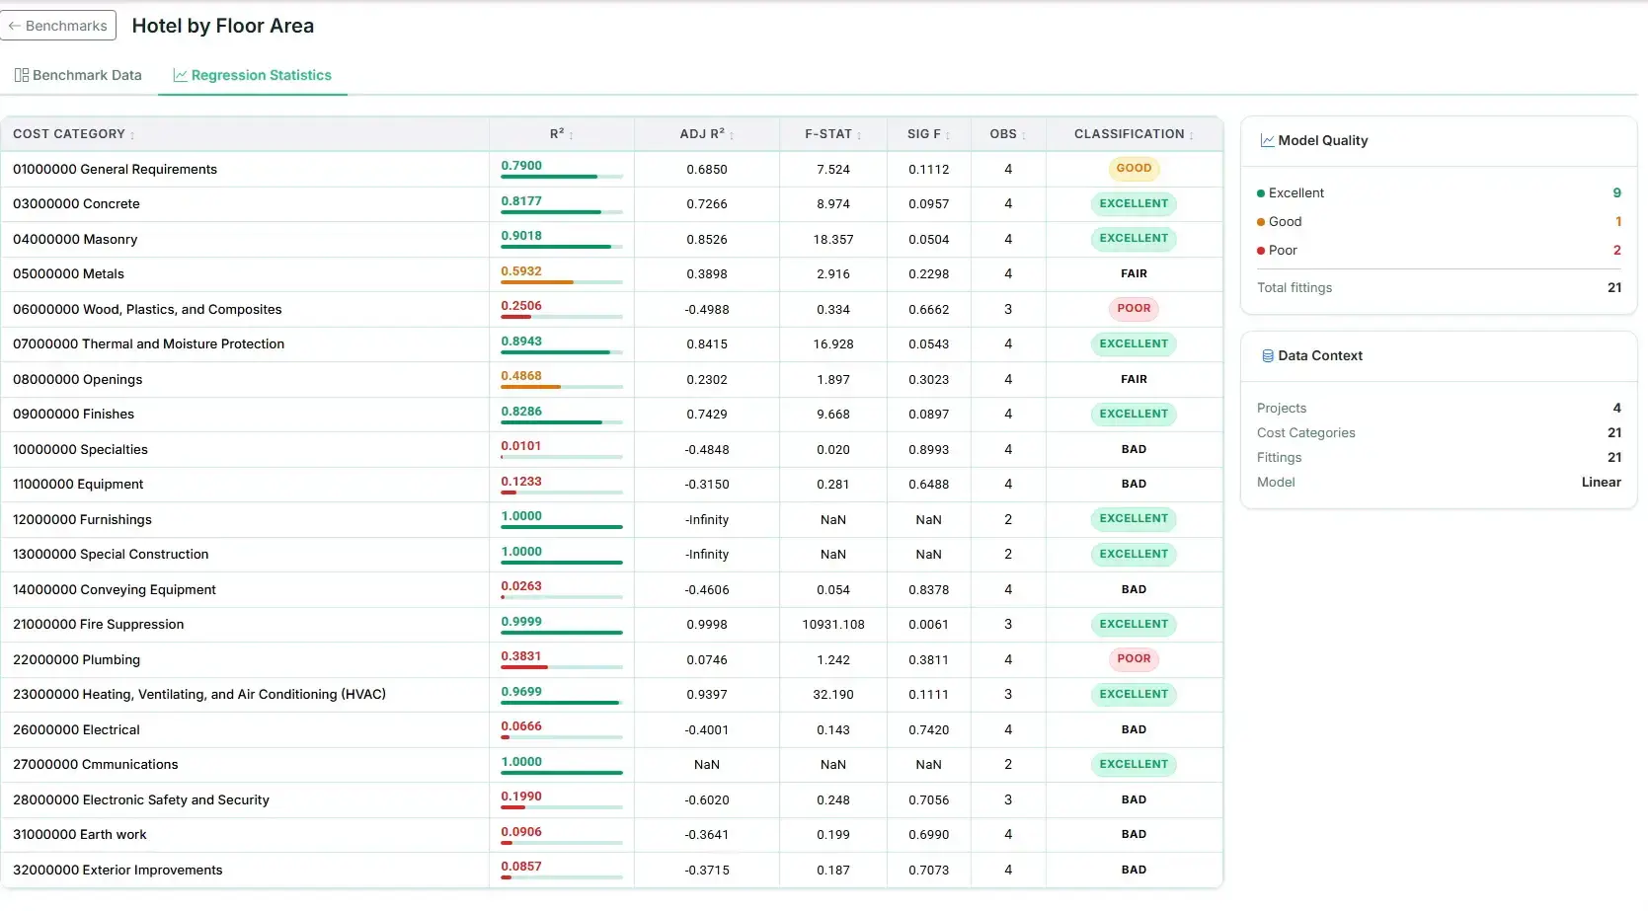Click the Model Quality chart icon
This screenshot has width=1648, height=911.
(x=1267, y=141)
